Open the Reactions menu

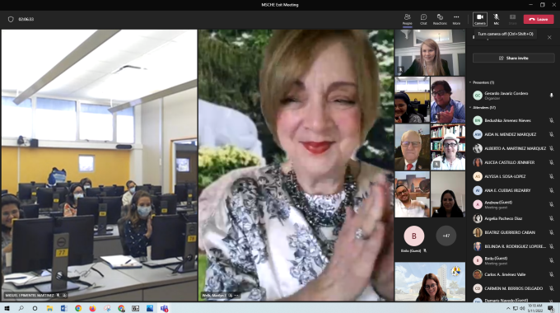[x=440, y=19]
